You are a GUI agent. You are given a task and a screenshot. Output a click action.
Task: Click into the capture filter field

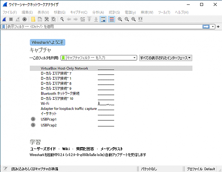coord(99,58)
